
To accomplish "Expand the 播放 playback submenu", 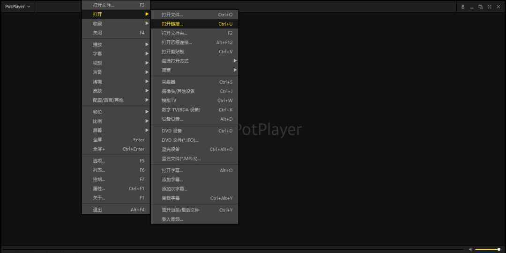I will pos(116,44).
